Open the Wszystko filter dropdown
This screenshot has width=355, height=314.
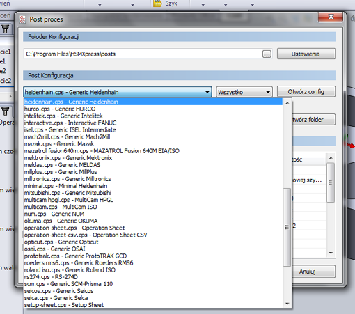(244, 92)
